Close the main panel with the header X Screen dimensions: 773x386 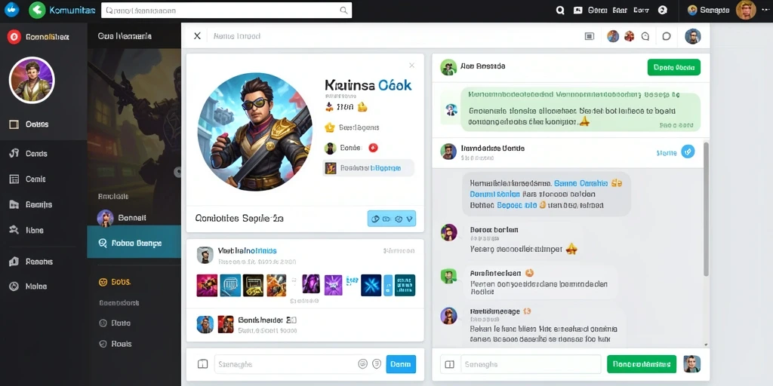197,36
